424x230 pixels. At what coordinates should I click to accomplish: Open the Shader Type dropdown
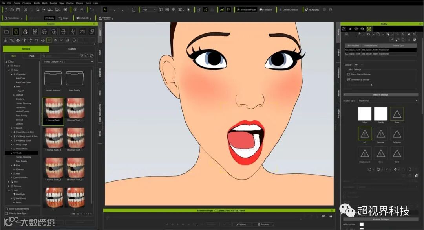(388, 101)
